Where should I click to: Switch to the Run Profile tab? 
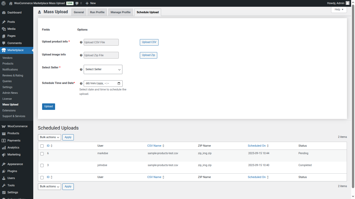click(x=97, y=12)
